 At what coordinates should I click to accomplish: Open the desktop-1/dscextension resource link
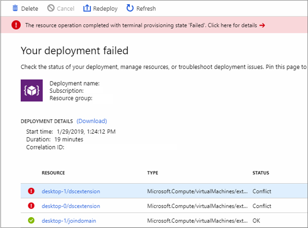[71, 191]
